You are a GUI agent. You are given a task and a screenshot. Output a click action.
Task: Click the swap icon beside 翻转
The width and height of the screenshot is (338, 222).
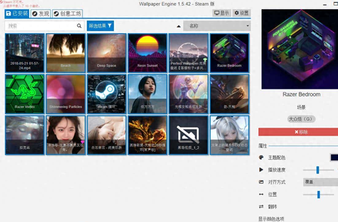coord(261,207)
